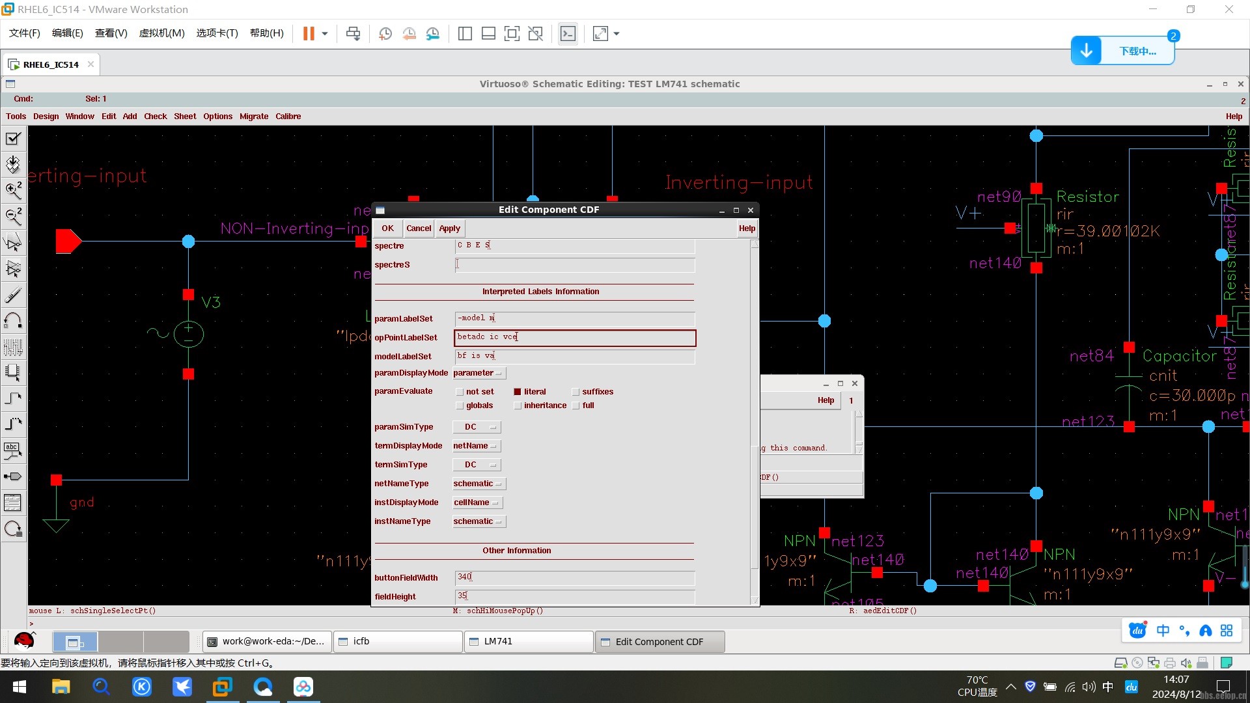1250x703 pixels.
Task: Click Help in the small background window
Action: click(x=826, y=400)
